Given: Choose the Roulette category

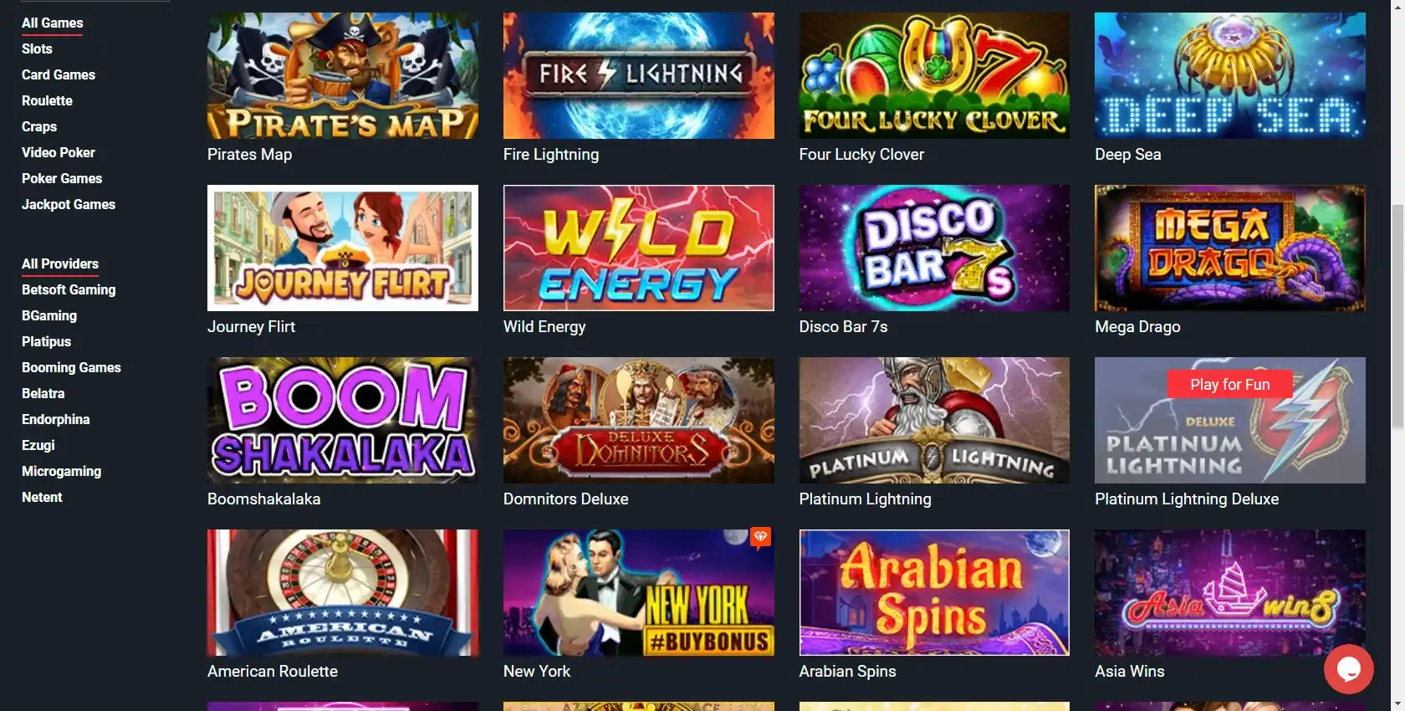Looking at the screenshot, I should (x=47, y=100).
